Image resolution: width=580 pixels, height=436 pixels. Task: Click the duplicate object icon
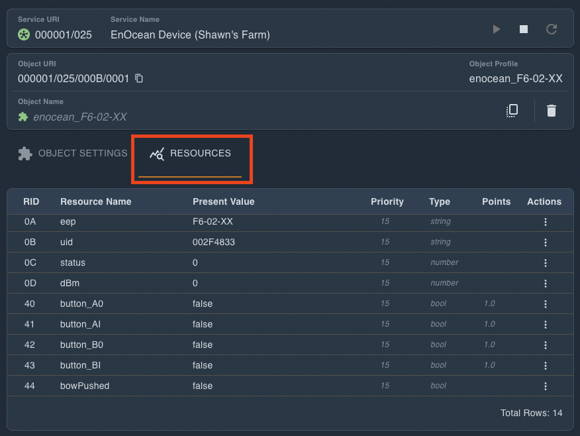(x=512, y=111)
